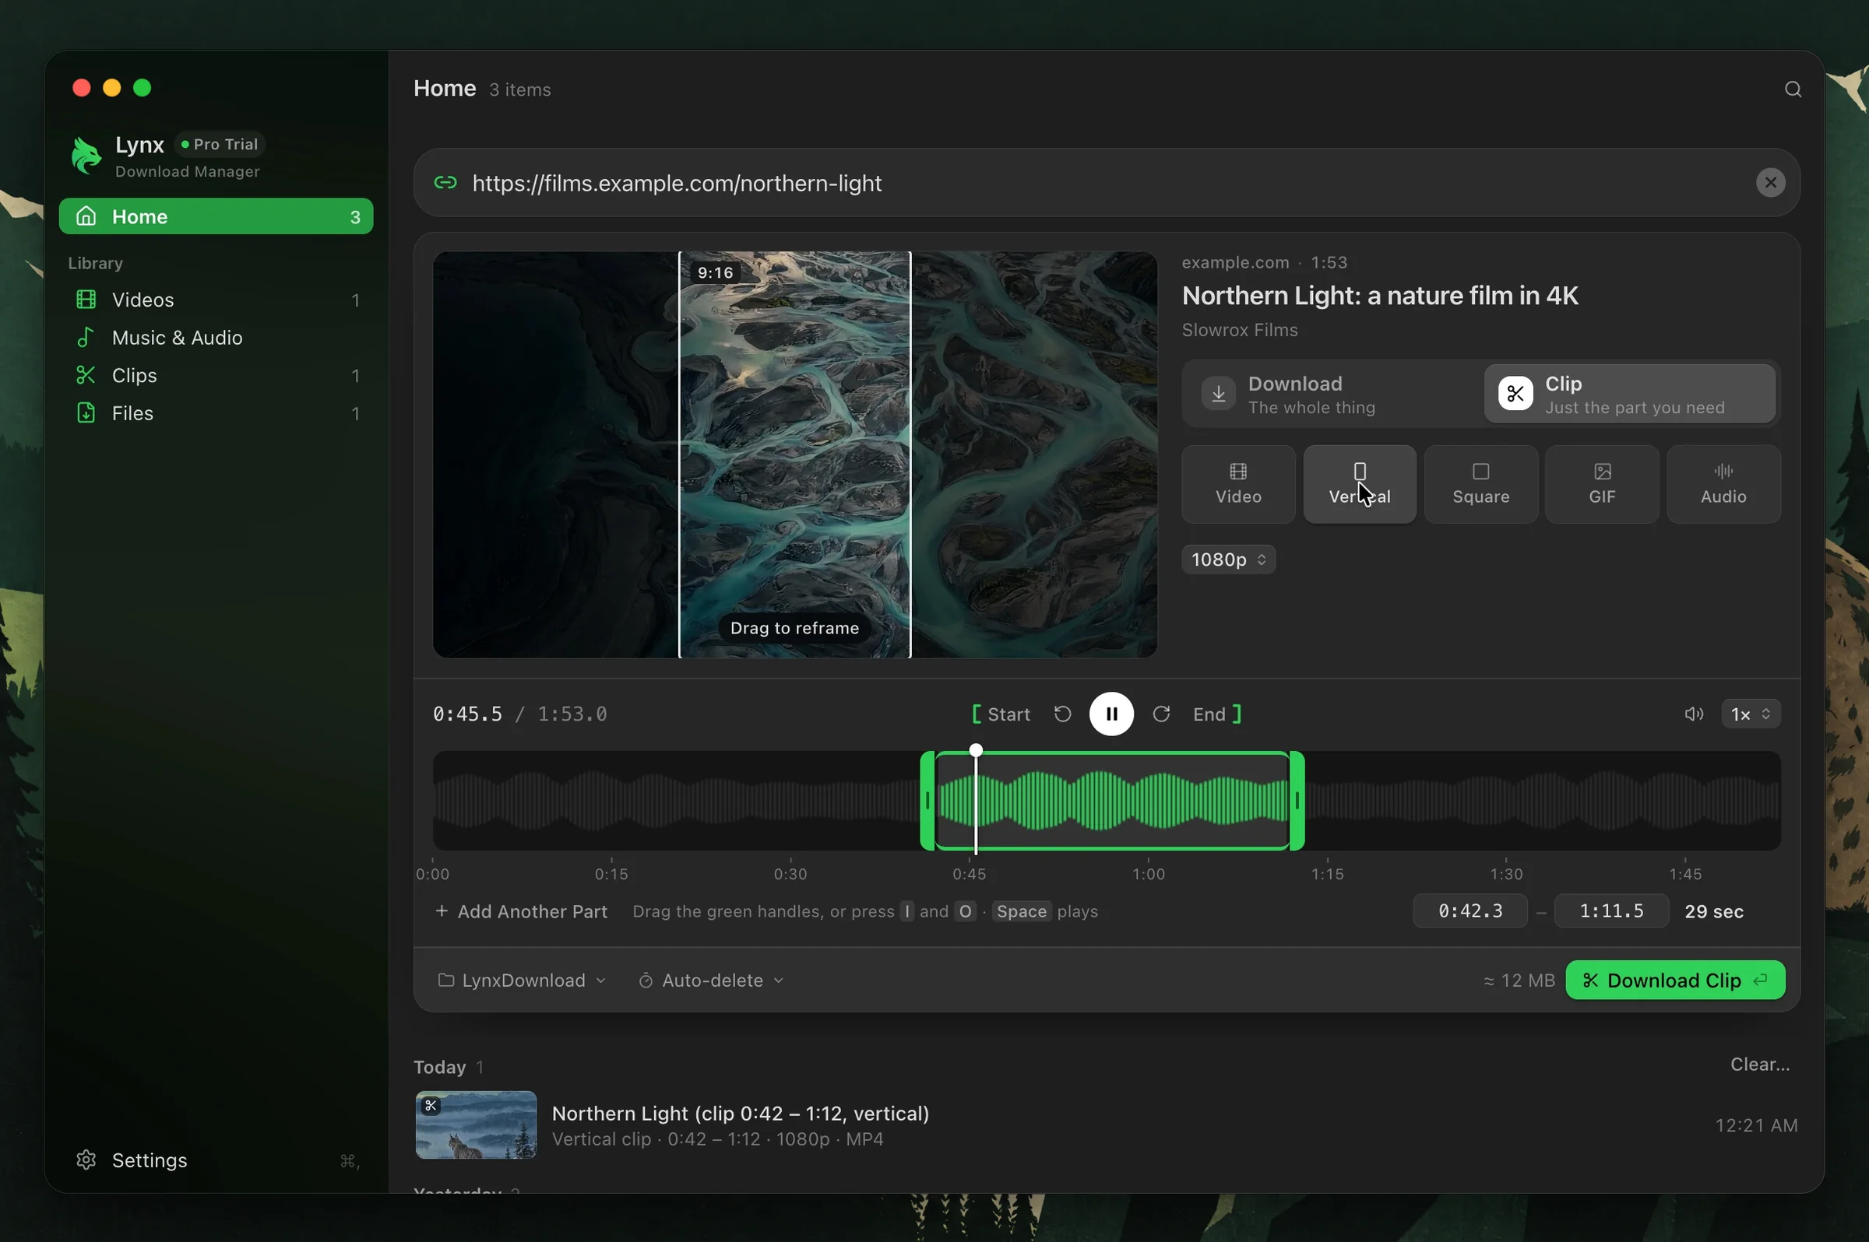Edit the 1:11.5 end time field
Image resolution: width=1869 pixels, height=1242 pixels.
point(1611,911)
